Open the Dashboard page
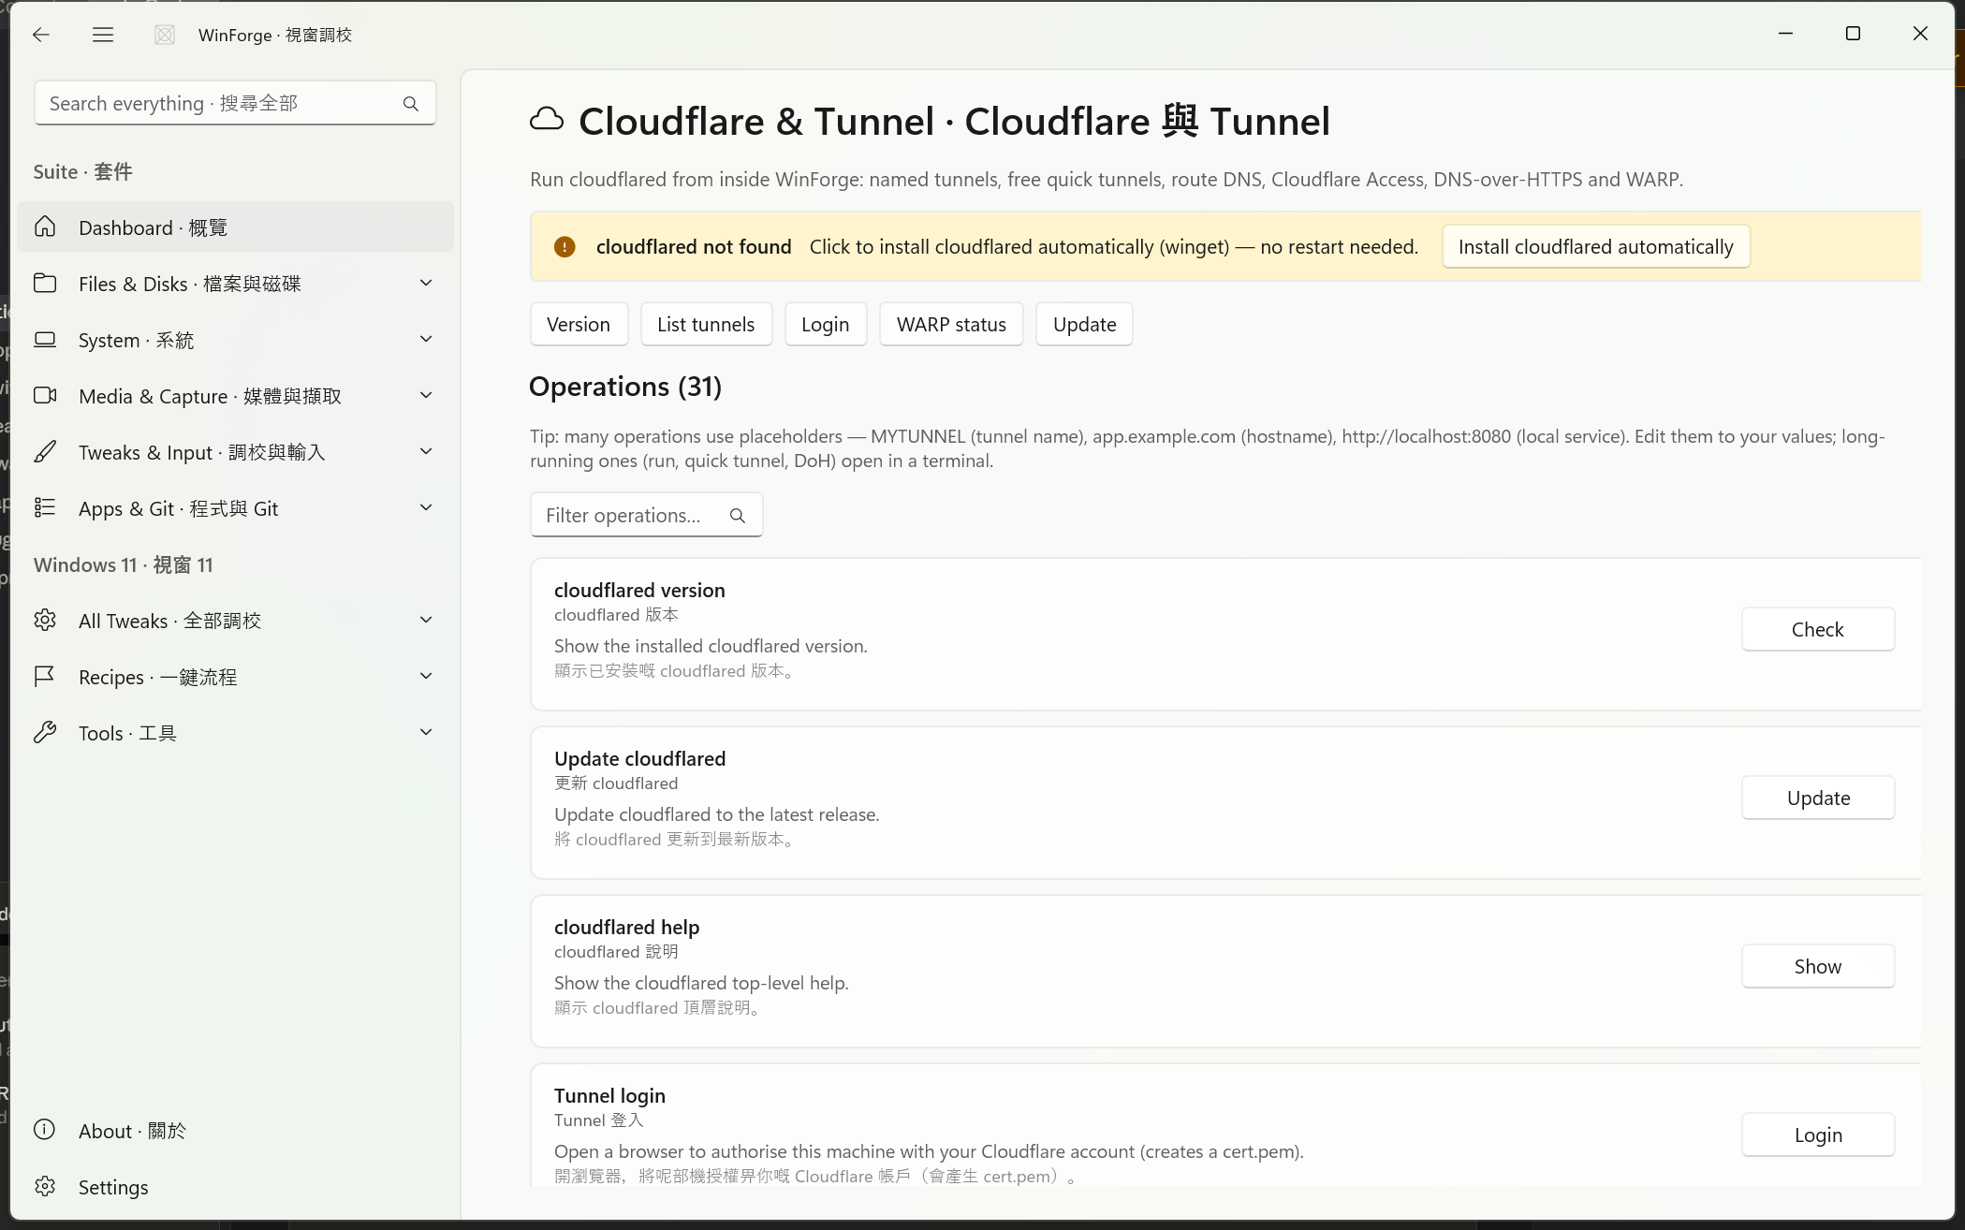Image resolution: width=1965 pixels, height=1230 pixels. coord(235,227)
